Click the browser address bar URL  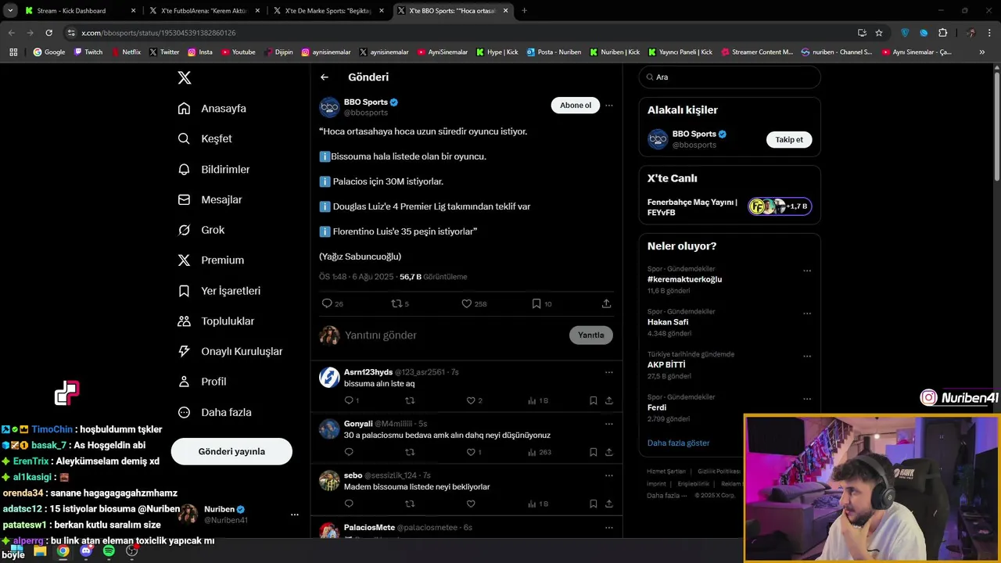pos(159,33)
